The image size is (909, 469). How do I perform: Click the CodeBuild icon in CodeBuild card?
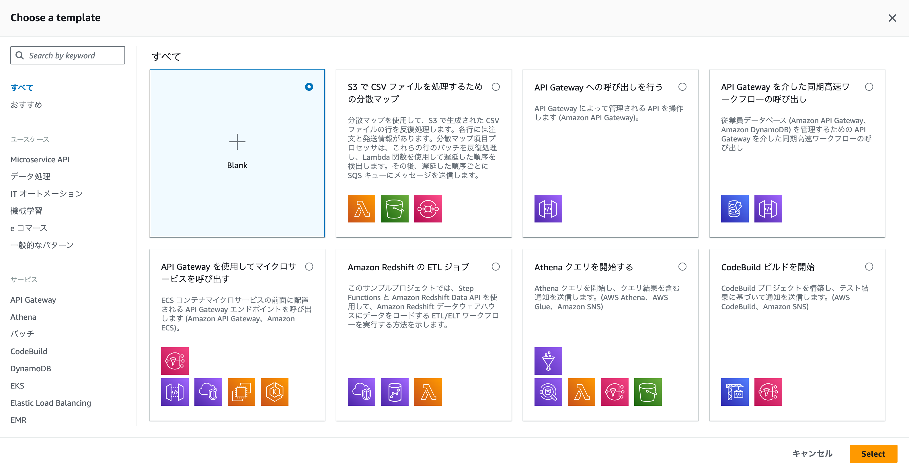735,392
